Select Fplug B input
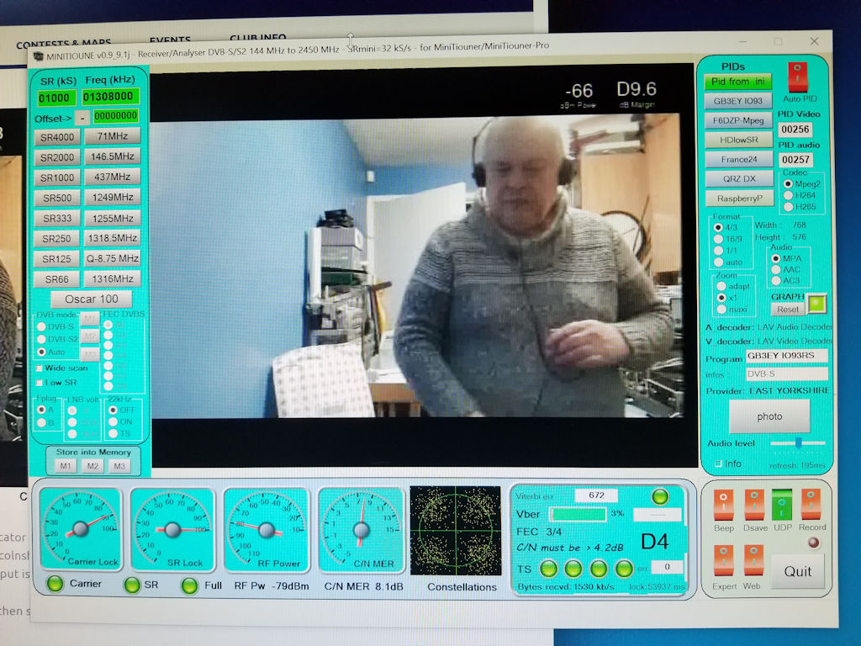Screen dimensions: 861x646 (x=41, y=422)
